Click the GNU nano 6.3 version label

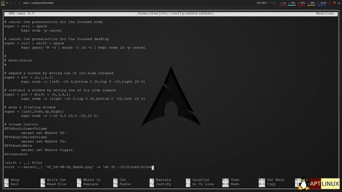21,13
